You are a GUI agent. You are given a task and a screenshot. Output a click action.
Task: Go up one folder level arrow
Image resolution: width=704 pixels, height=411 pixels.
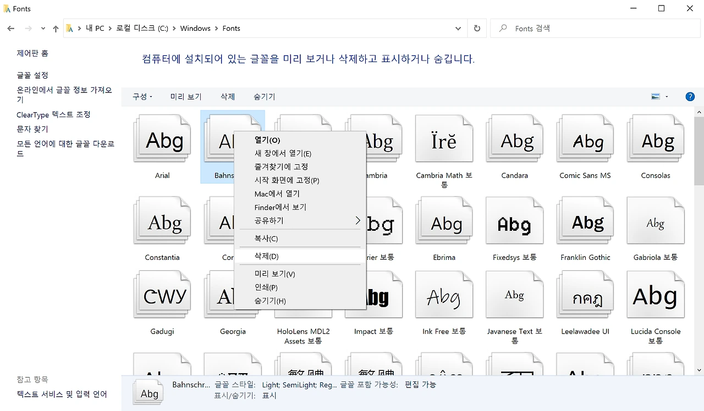pyautogui.click(x=56, y=29)
